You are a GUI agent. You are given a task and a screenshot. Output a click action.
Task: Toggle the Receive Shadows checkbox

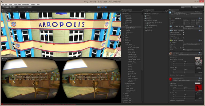(x=183, y=34)
